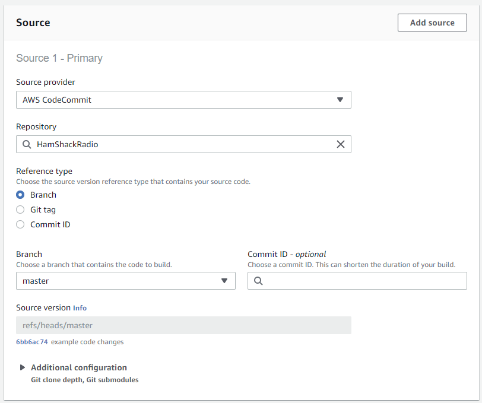Open Source version Info link

point(80,308)
